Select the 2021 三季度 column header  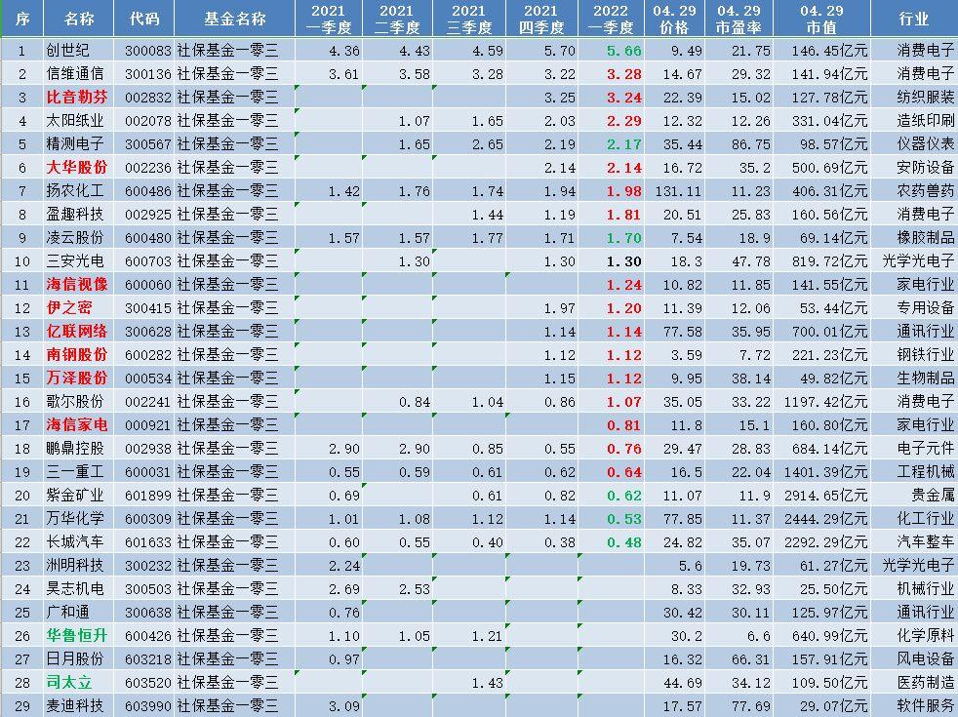469,19
